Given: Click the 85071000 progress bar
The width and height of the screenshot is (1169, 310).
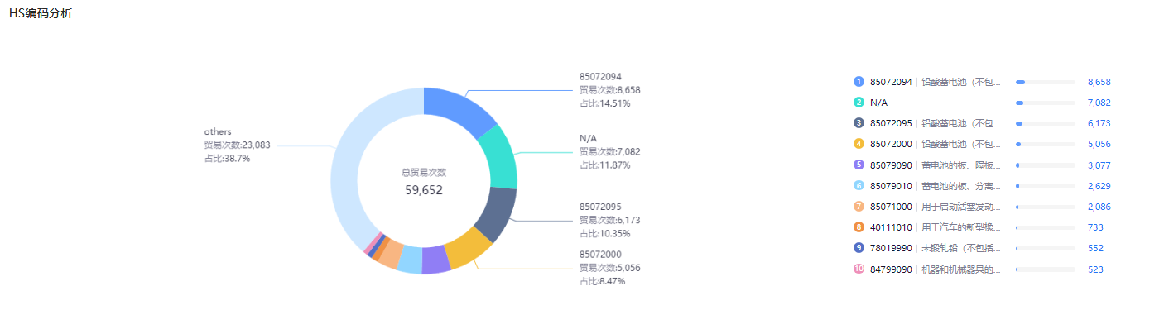Looking at the screenshot, I should click(x=1045, y=206).
